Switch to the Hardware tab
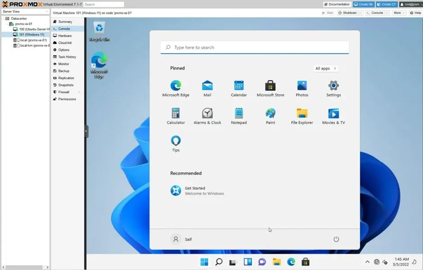 coord(64,36)
